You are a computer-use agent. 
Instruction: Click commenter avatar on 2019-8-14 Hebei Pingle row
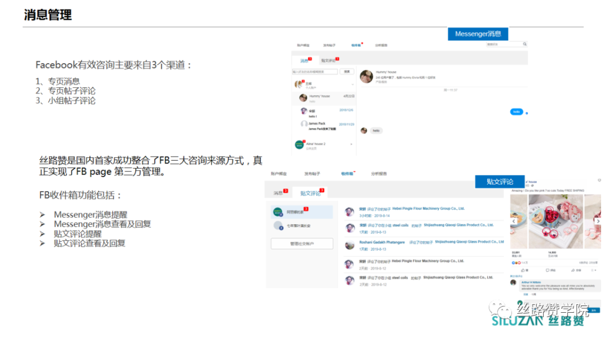pyautogui.click(x=350, y=211)
